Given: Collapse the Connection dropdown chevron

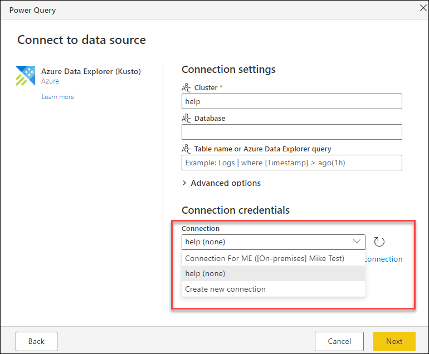Looking at the screenshot, I should (x=357, y=242).
